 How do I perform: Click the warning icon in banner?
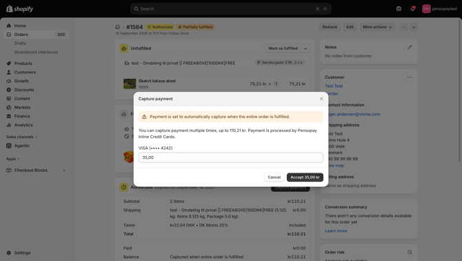click(x=144, y=117)
